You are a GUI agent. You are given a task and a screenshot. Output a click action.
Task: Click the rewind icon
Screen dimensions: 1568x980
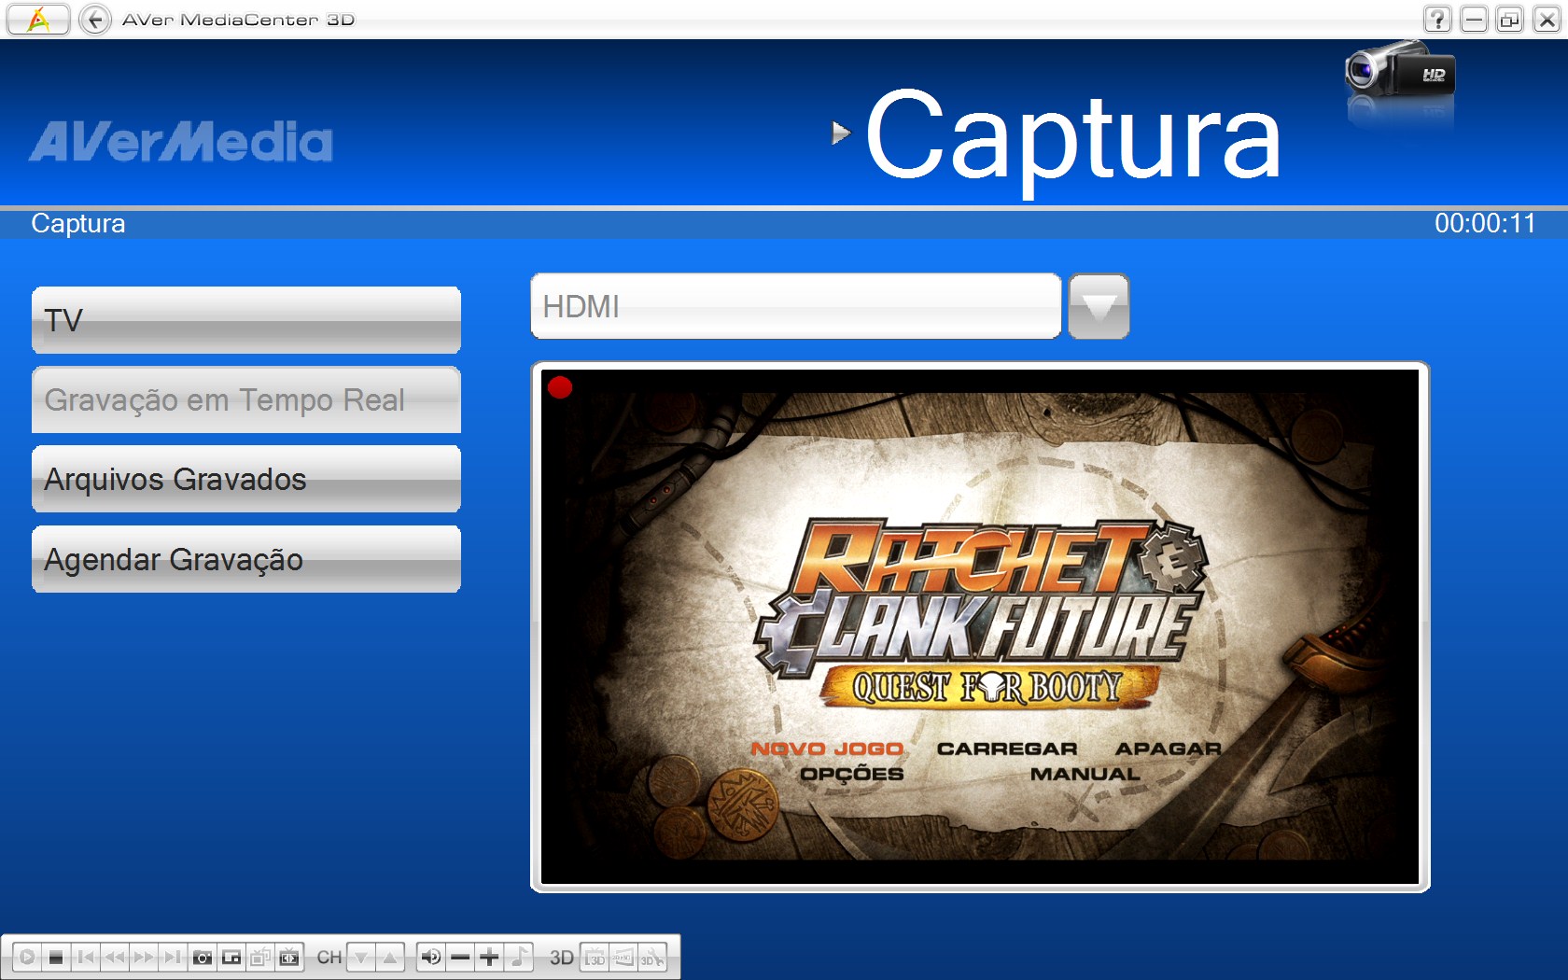coord(115,957)
